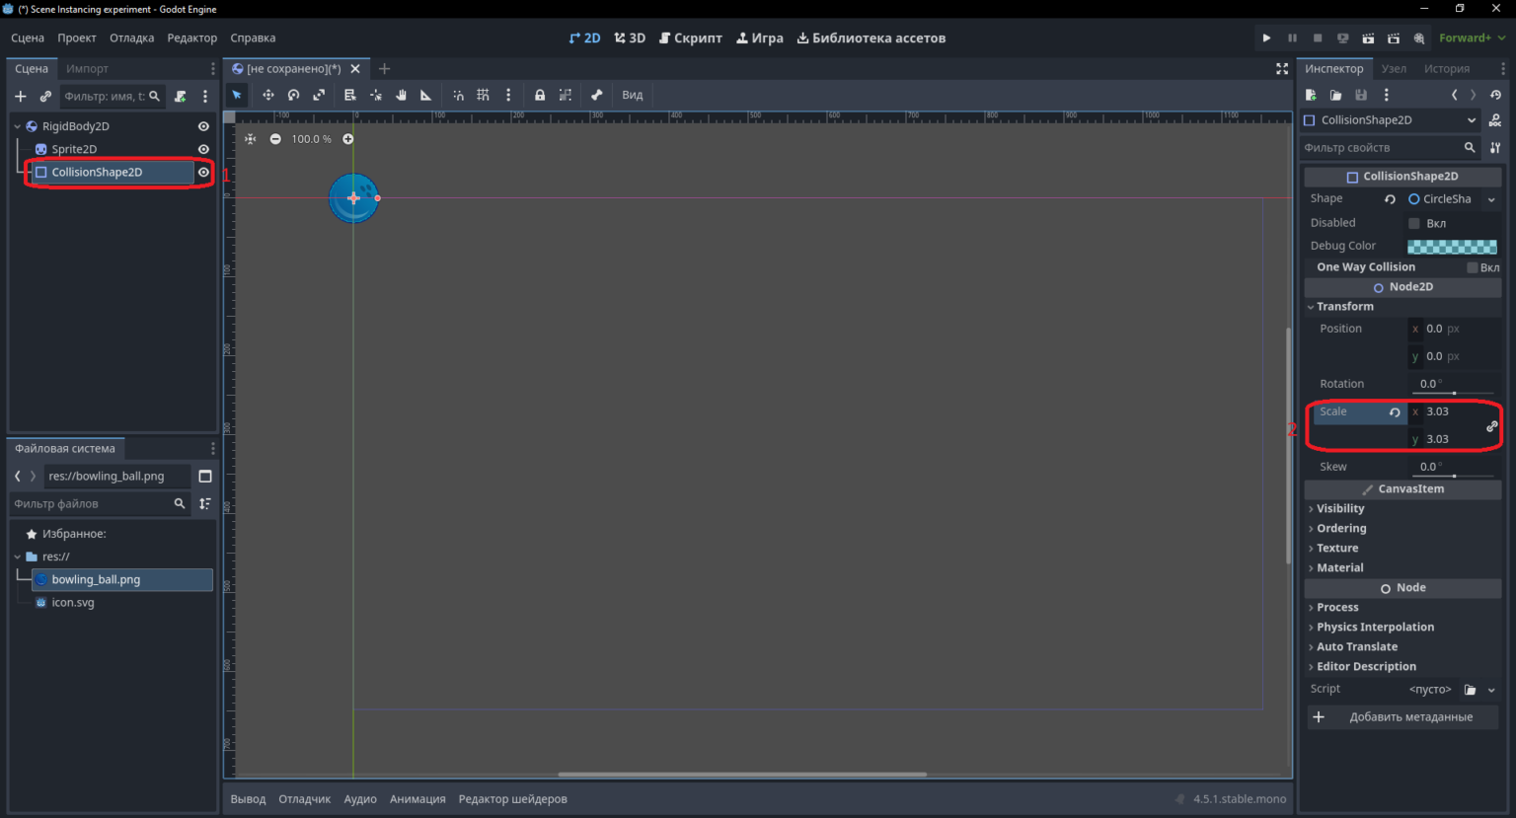
Task: Open the Debug Color swatch
Action: (1452, 247)
